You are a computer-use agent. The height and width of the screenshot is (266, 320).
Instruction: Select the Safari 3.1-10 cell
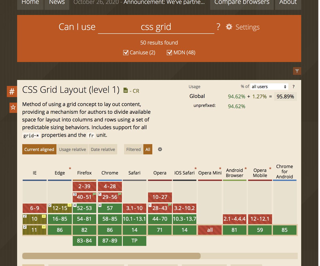[x=134, y=208]
